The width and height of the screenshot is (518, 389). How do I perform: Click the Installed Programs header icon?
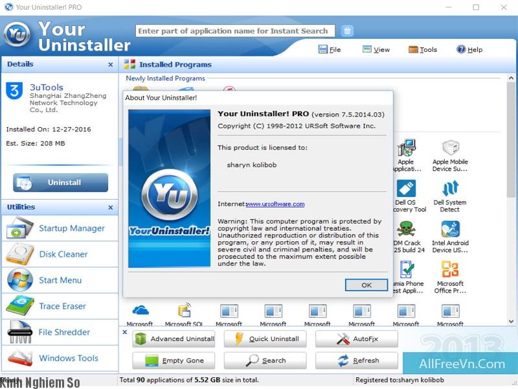point(129,64)
